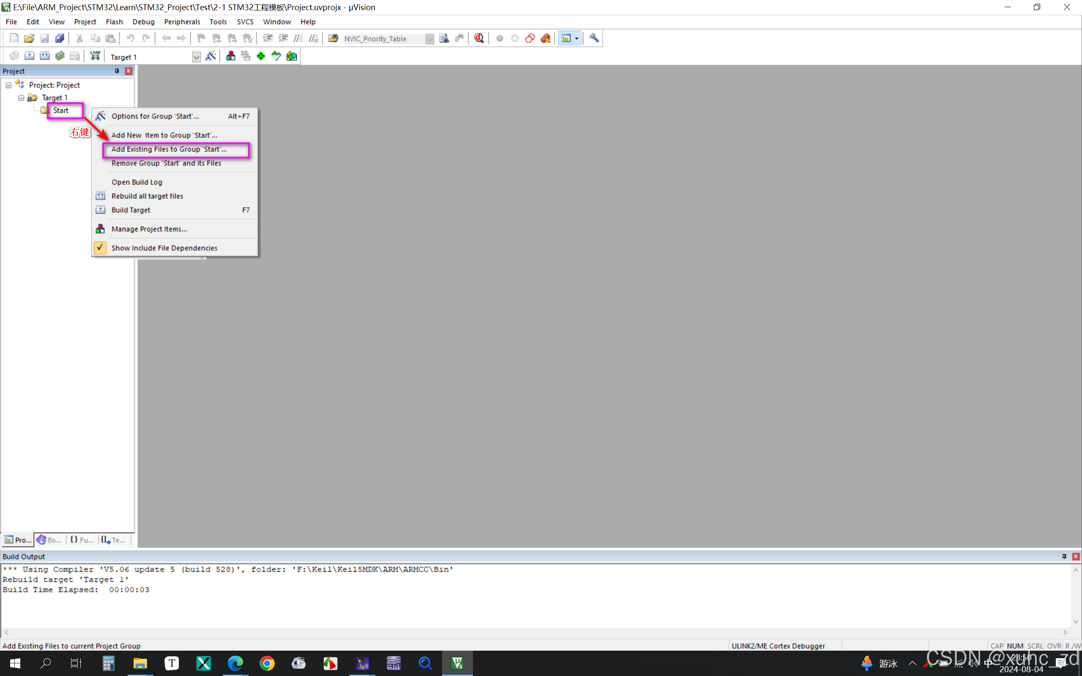Choose Options for Group 'Start'
Image resolution: width=1082 pixels, height=676 pixels.
[175, 116]
